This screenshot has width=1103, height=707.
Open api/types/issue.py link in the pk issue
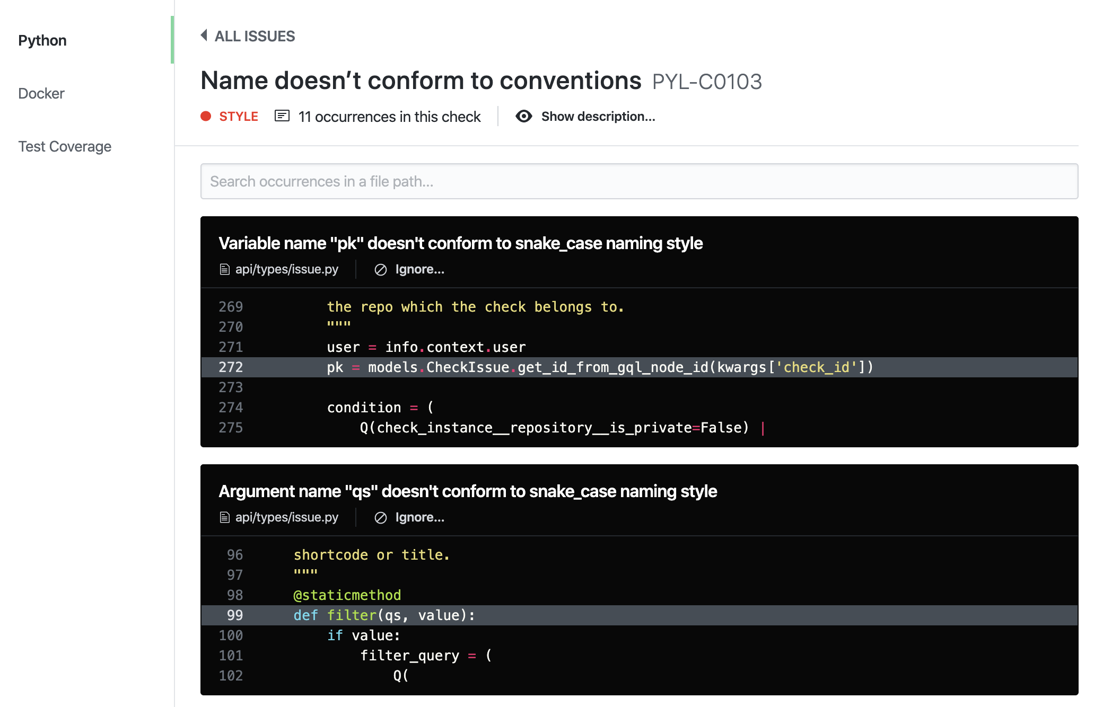coord(286,270)
